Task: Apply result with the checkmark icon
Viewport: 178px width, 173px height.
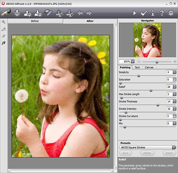Action: click(144, 13)
